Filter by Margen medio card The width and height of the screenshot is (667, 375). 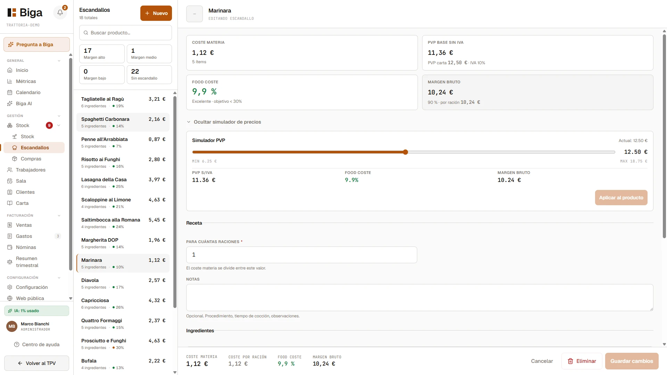pos(149,54)
